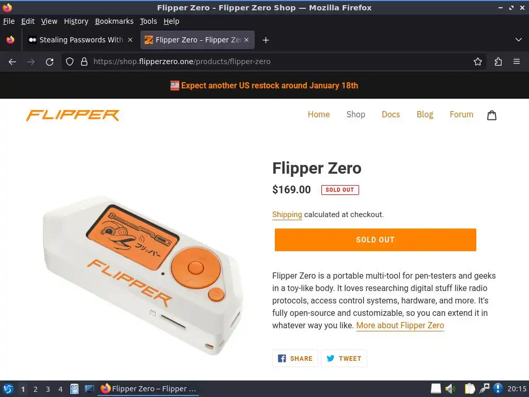Follow the More about Flipper Zero link
529x397 pixels.
[400, 326]
